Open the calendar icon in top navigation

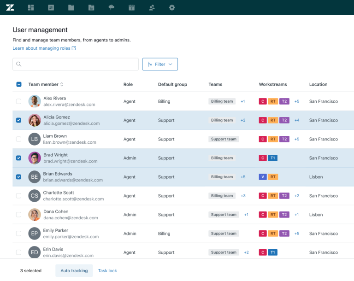pyautogui.click(x=131, y=7)
